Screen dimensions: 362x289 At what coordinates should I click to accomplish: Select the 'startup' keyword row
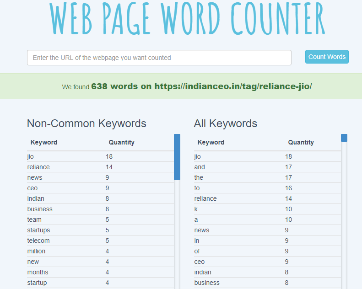tap(100, 283)
